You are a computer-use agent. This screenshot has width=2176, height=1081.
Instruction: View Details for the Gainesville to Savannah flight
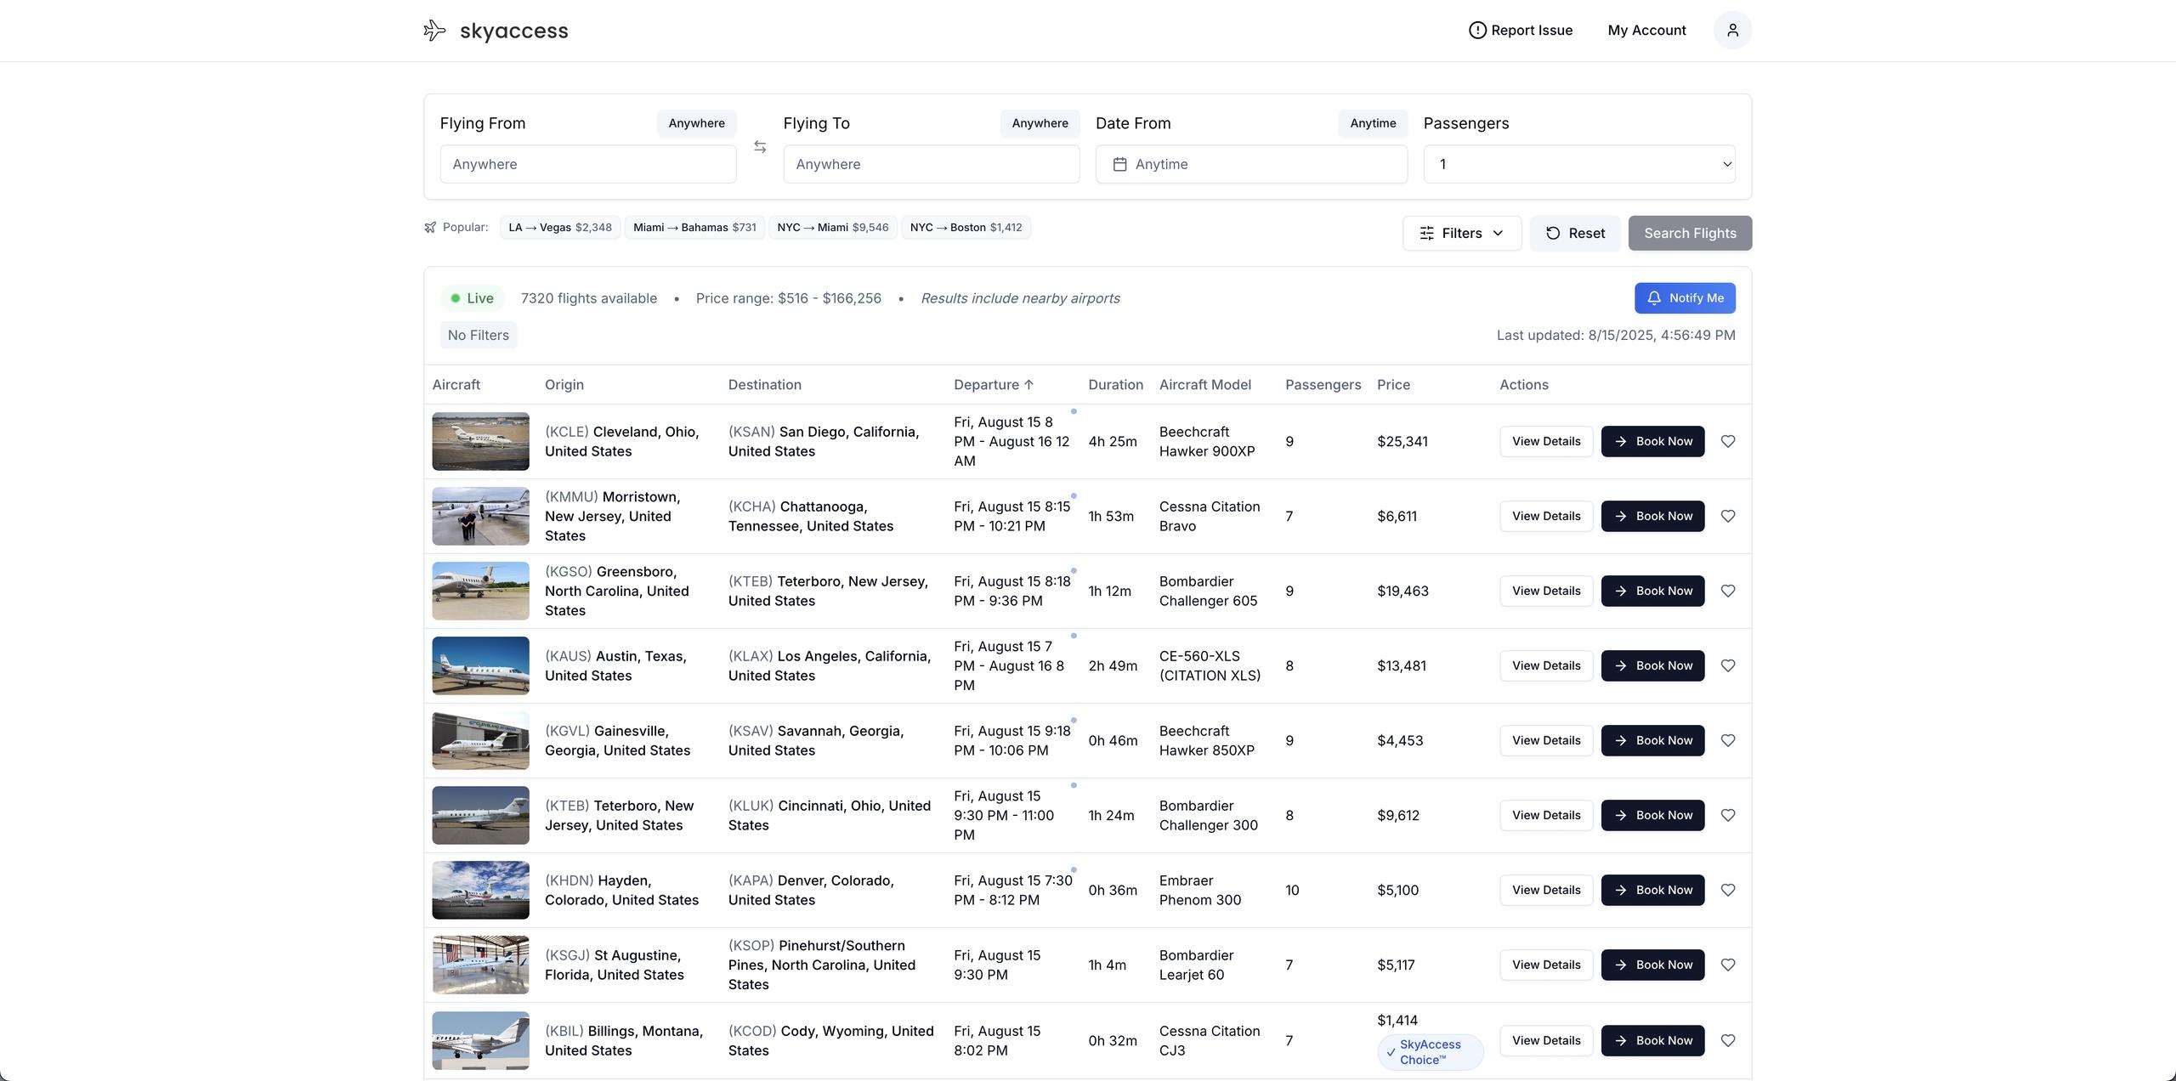(x=1545, y=740)
